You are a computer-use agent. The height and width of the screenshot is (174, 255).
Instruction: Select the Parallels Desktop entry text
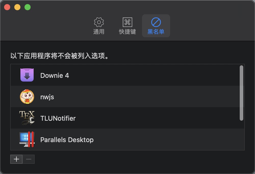click(67, 140)
